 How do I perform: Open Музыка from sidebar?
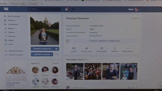pyautogui.click(x=12, y=36)
